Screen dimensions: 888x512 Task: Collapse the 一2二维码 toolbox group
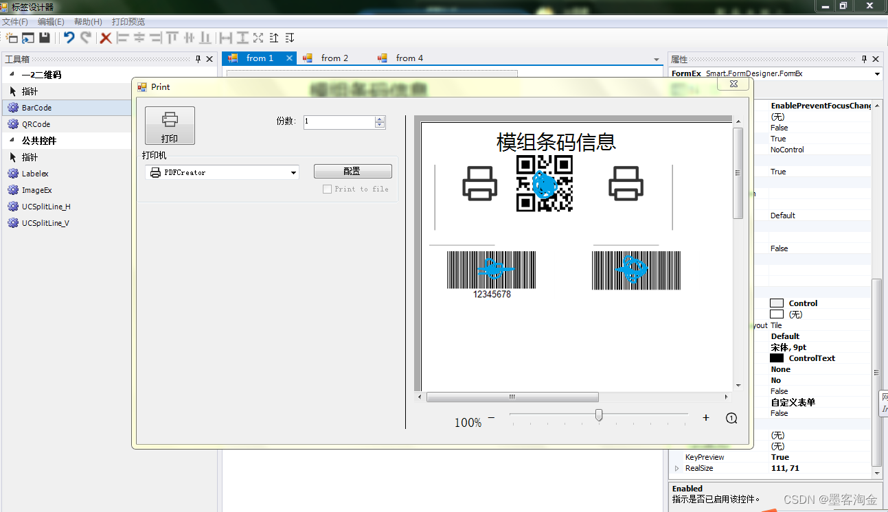(12, 74)
